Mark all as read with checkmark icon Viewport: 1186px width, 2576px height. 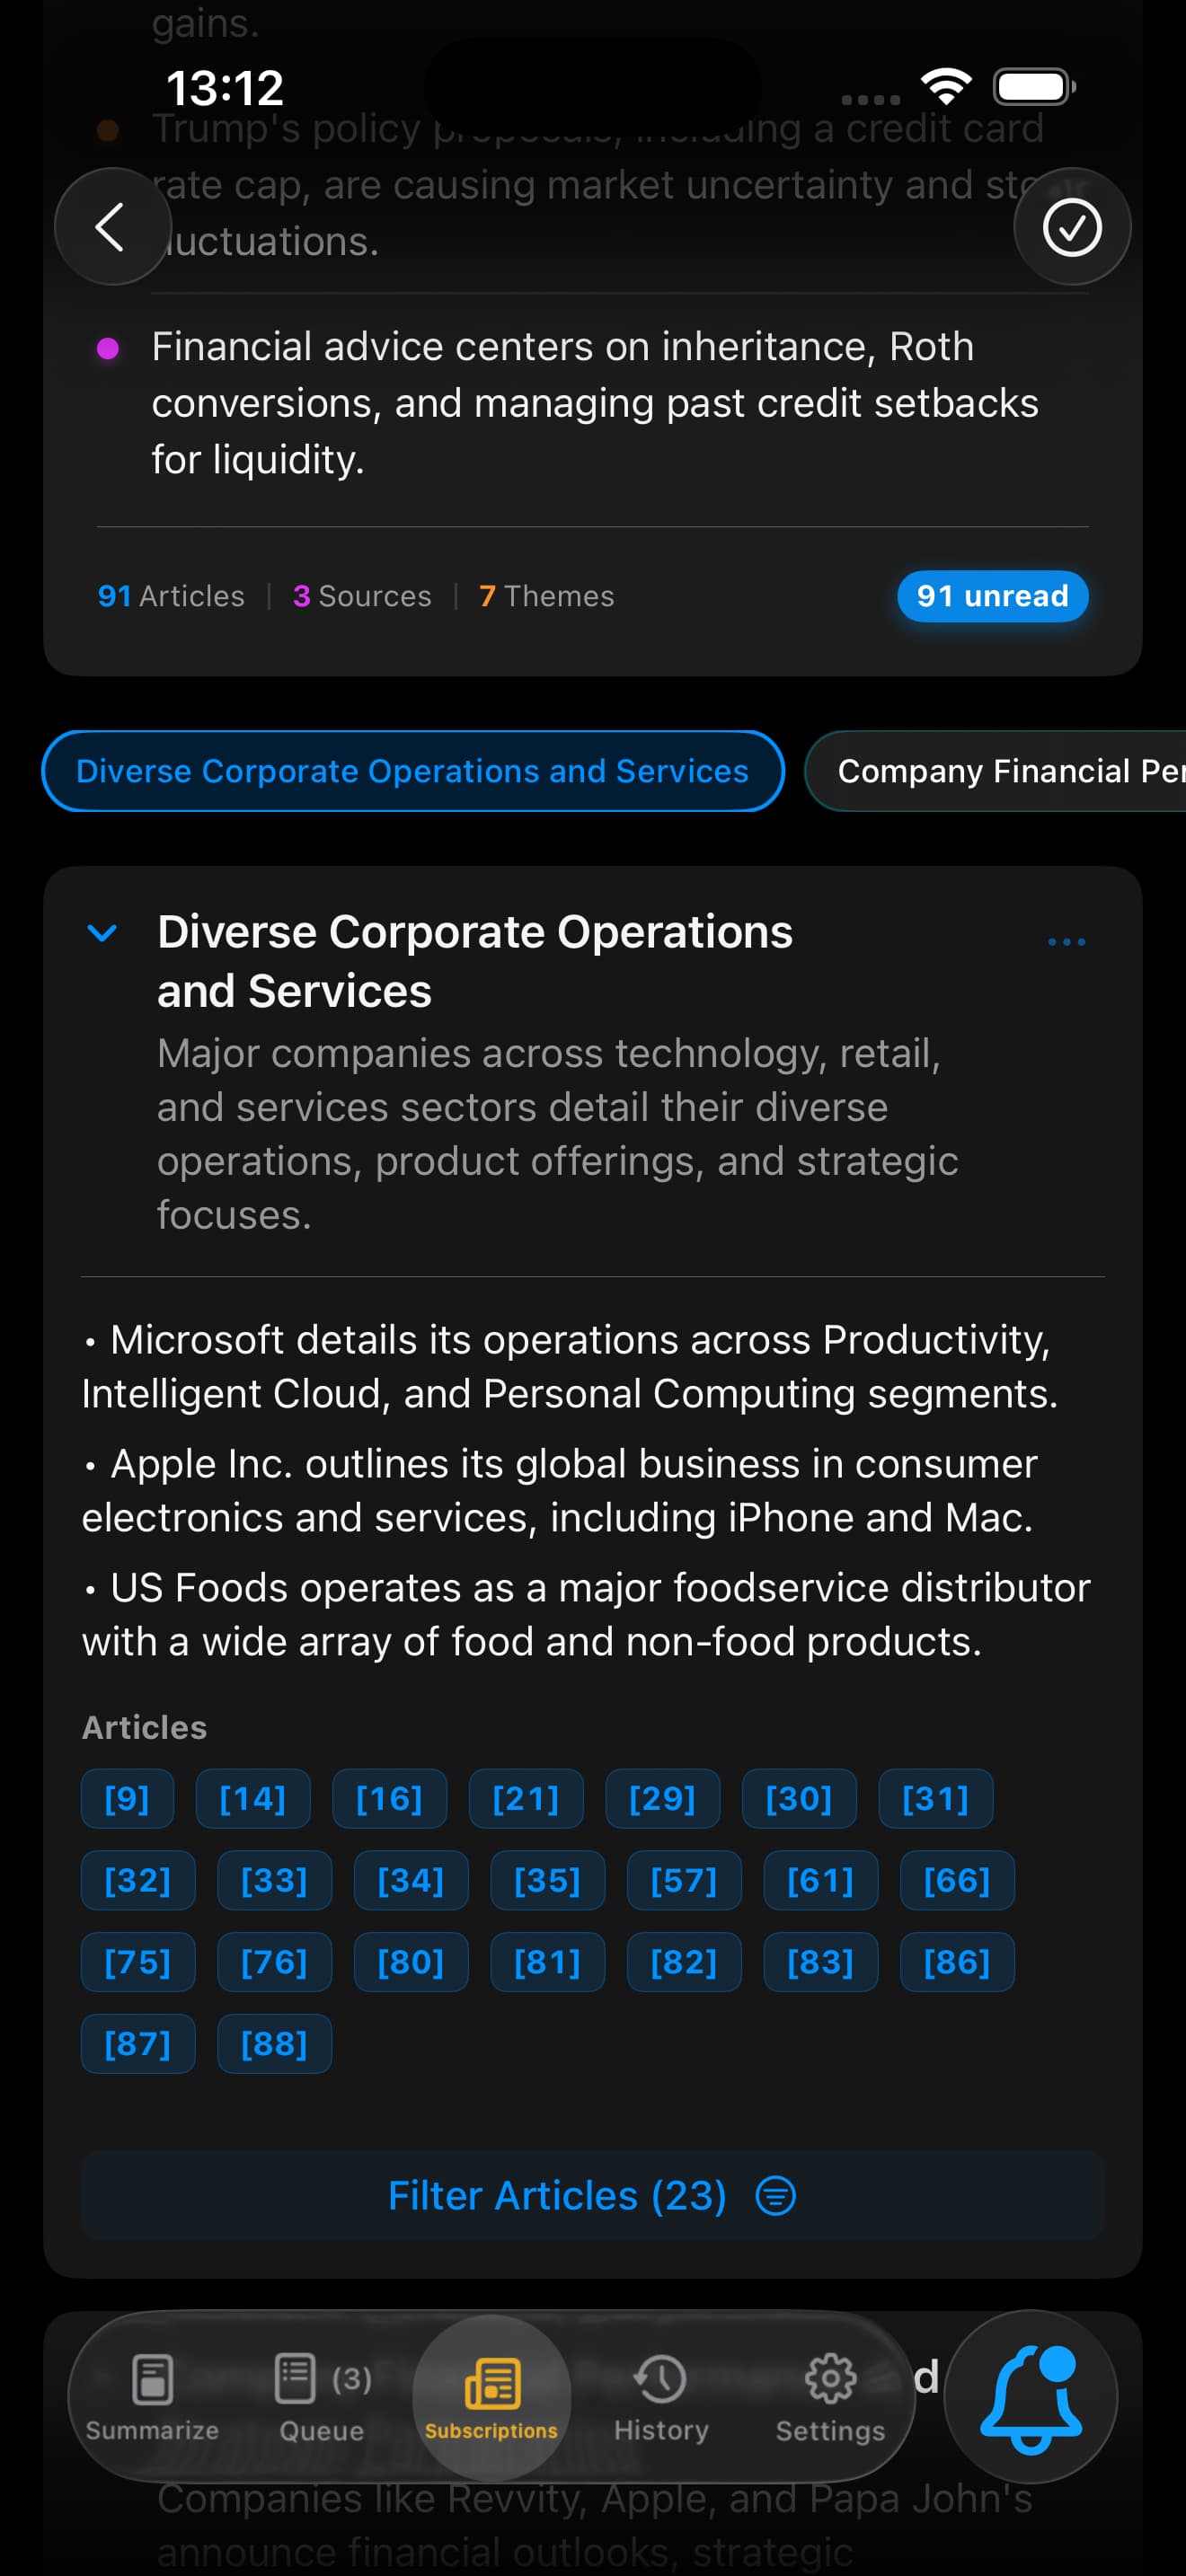pyautogui.click(x=1071, y=227)
